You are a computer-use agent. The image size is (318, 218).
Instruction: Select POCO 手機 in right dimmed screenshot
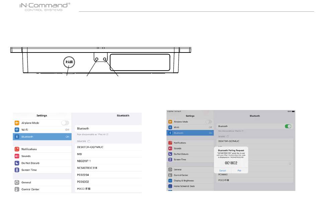[x=254, y=180]
